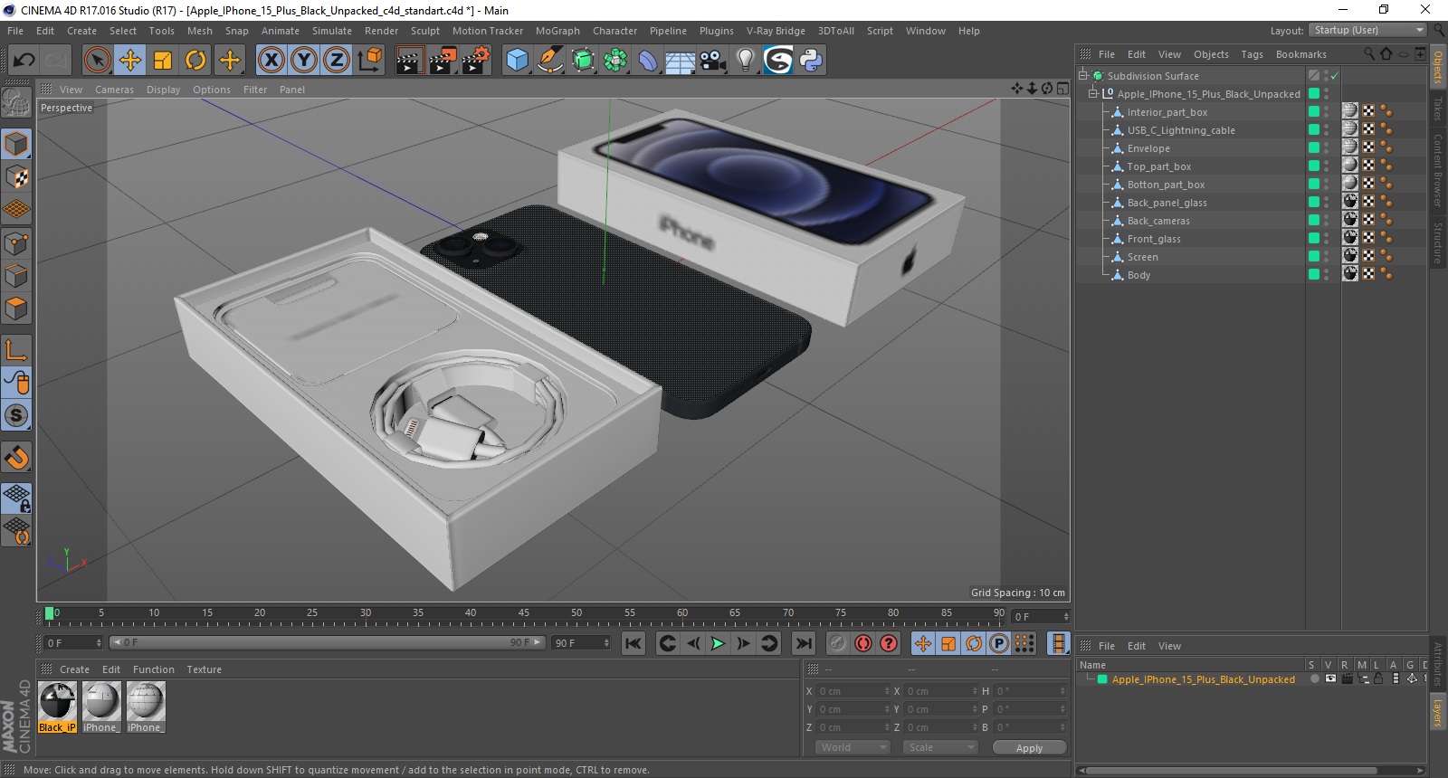Add a Subdivision Surface generator icon
This screenshot has height=778, width=1448.
click(x=583, y=61)
